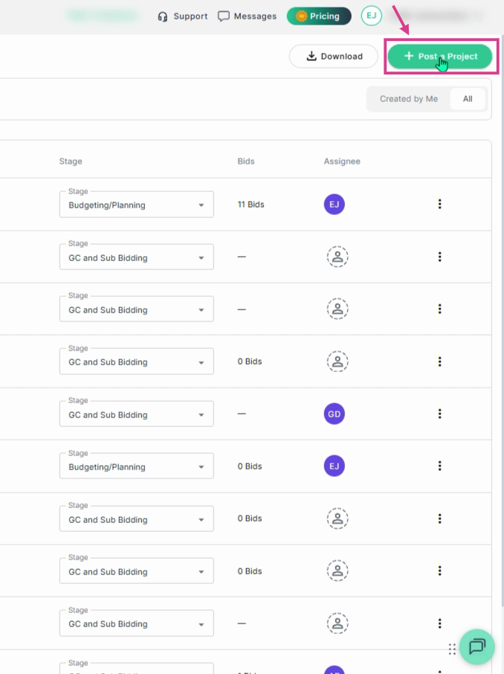Open Stage dropdown in the eighth table row

[137, 571]
